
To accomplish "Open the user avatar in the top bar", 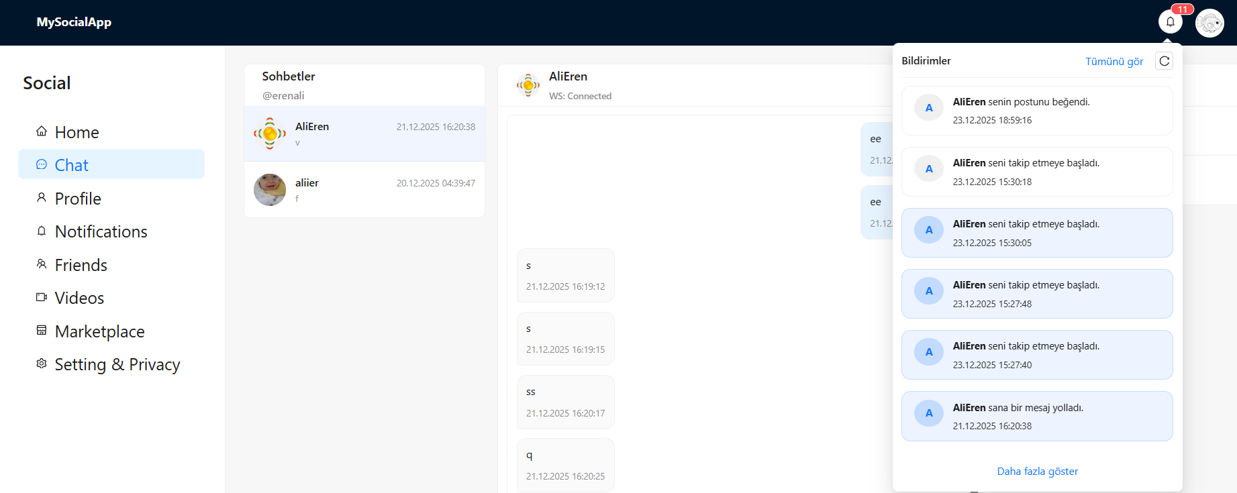I will click(1209, 23).
